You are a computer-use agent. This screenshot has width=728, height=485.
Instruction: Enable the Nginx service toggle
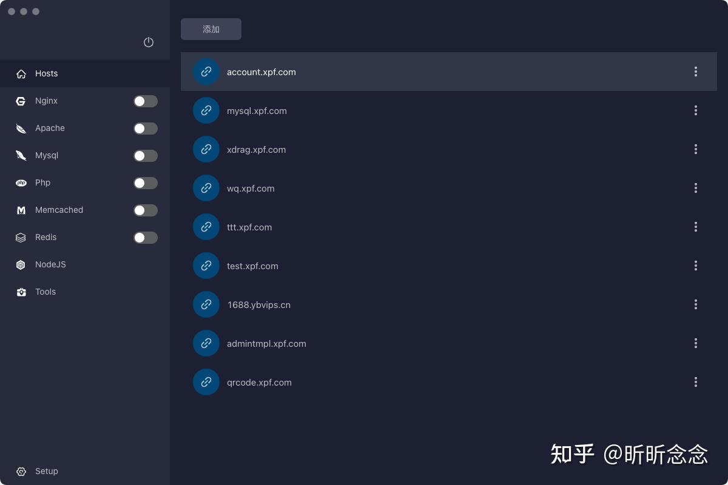(146, 101)
